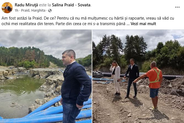This screenshot has width=184, height=123.
Task: Visit the Salina Praid - Sovata page
Action: [x=71, y=5]
